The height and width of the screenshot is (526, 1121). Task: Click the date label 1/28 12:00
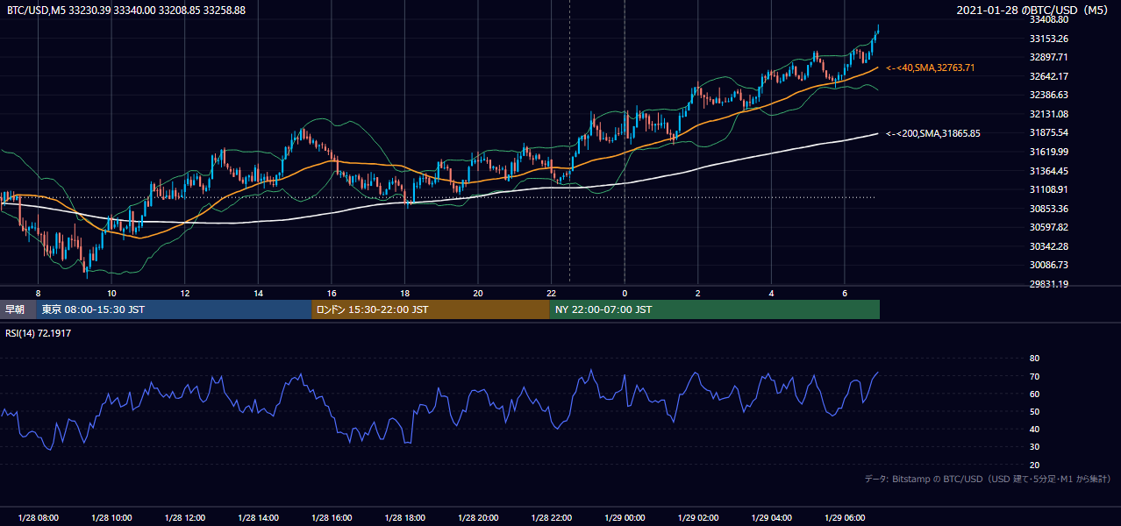pos(185,518)
